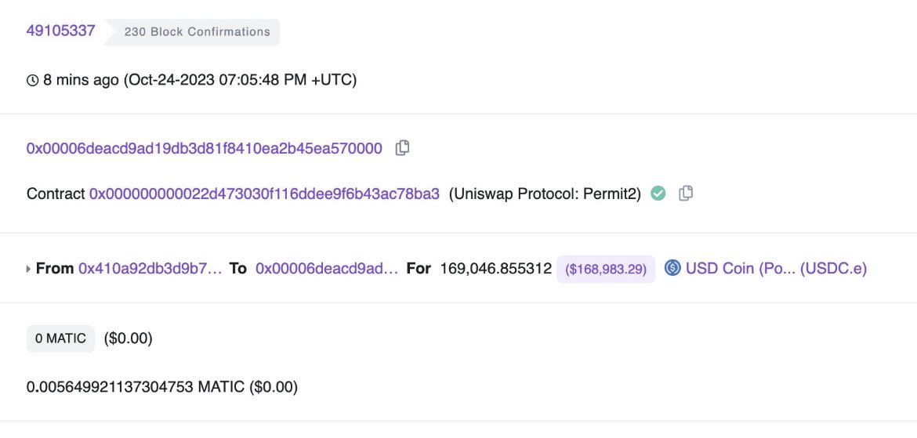This screenshot has width=917, height=438.
Task: Click the clock icon beside the timestamp
Action: [x=33, y=80]
